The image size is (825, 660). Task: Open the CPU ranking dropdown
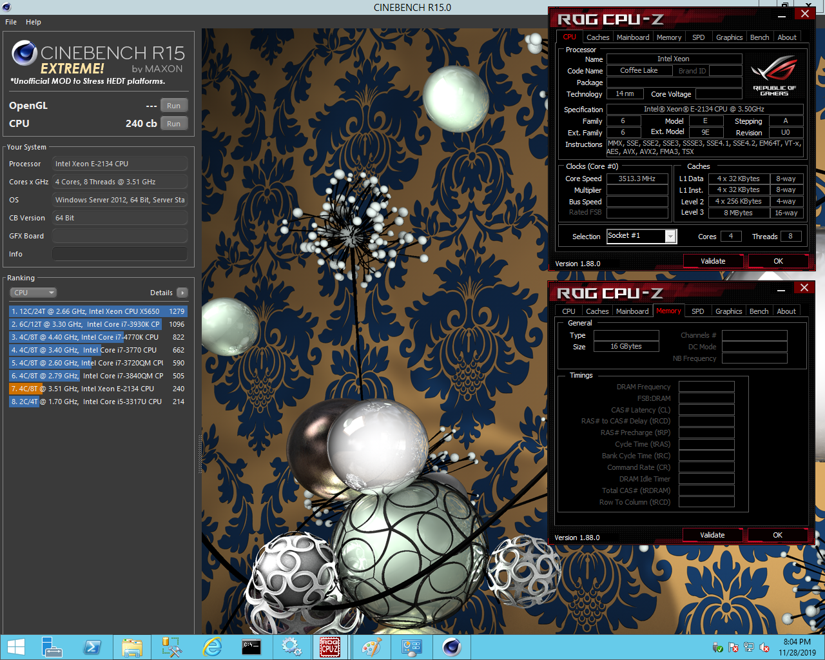click(33, 293)
